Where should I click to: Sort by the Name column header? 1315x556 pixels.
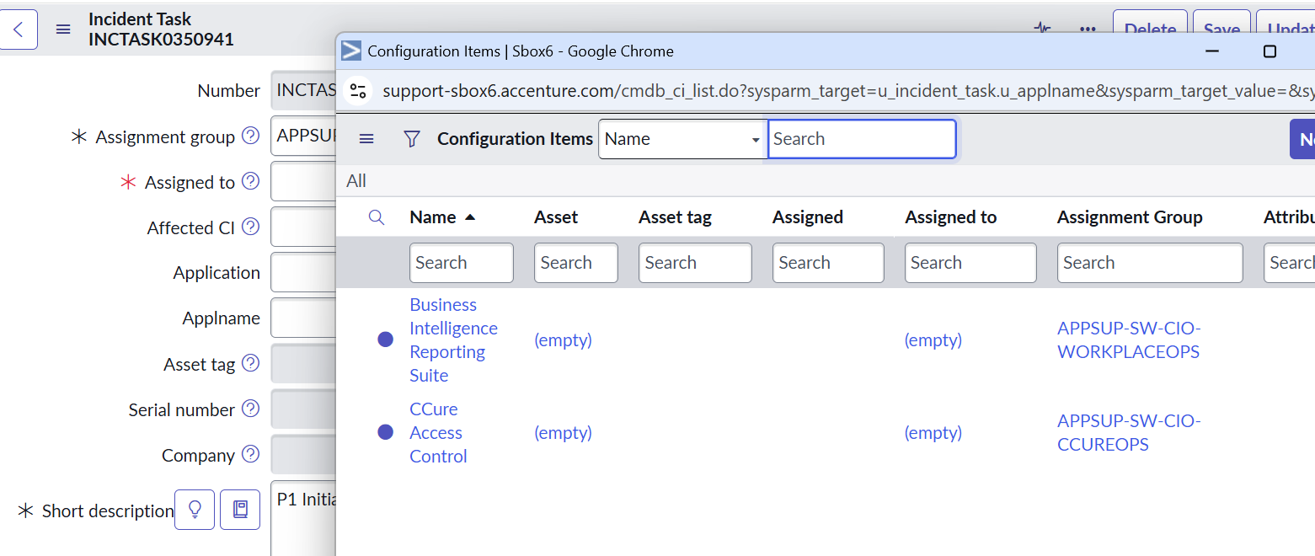click(433, 217)
